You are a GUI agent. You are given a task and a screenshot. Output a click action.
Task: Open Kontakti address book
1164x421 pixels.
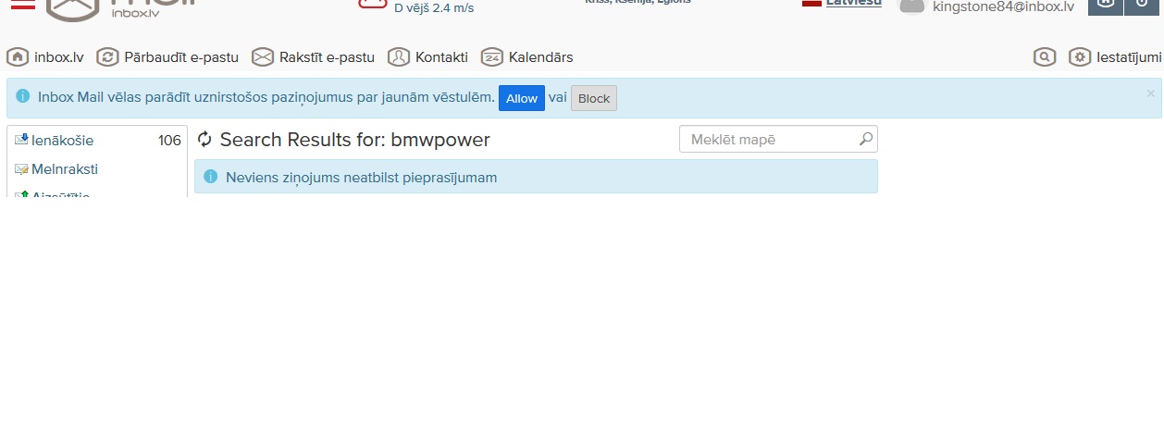tap(427, 57)
